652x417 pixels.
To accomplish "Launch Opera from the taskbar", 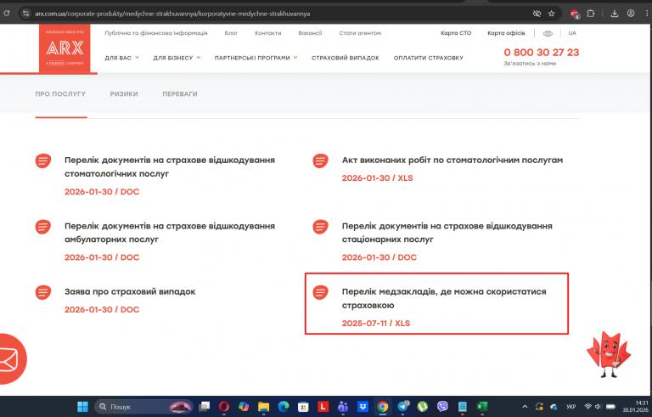I will (224, 407).
